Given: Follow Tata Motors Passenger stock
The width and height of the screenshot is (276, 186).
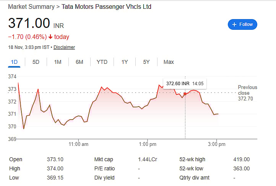Looking at the screenshot, I should 242,24.
